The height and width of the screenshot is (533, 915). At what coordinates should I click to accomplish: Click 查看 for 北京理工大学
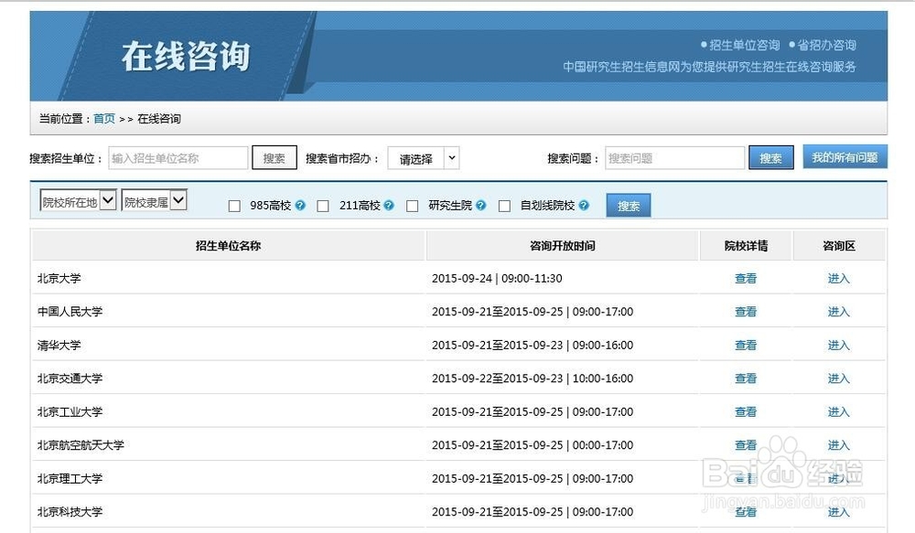point(746,478)
